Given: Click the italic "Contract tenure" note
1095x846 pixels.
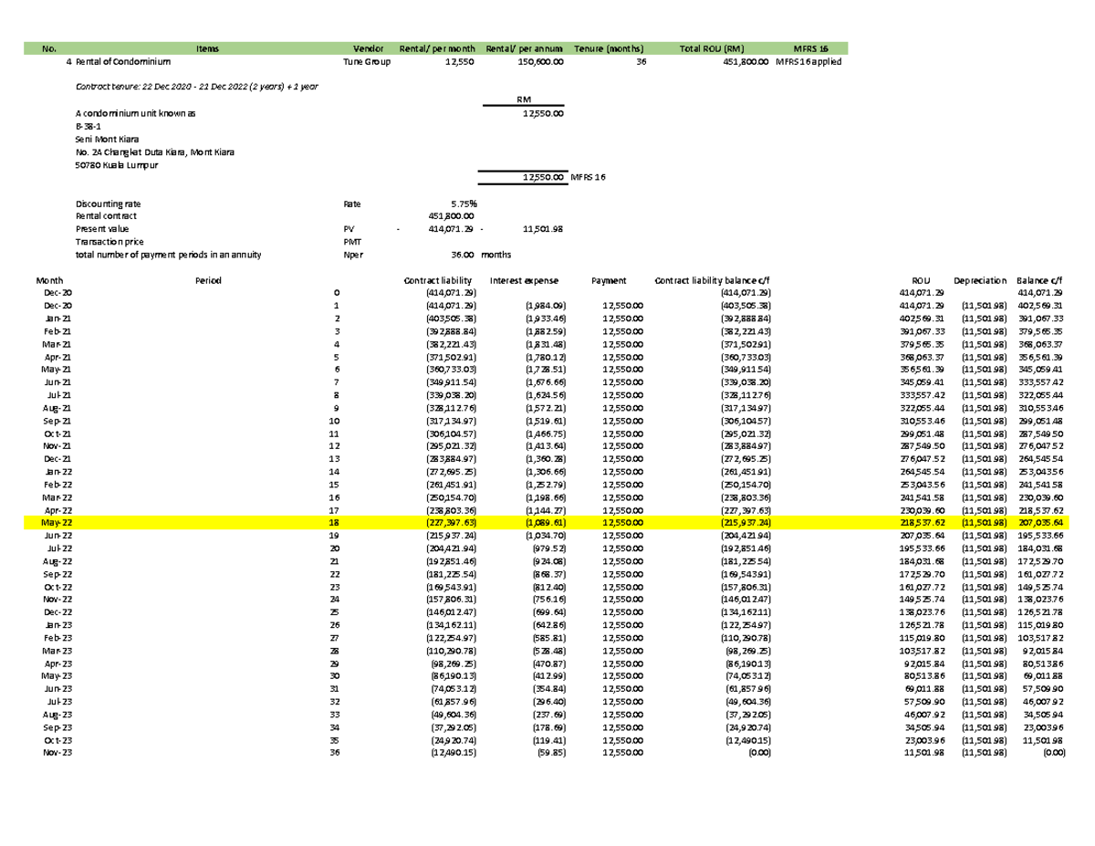Looking at the screenshot, I should [x=196, y=86].
